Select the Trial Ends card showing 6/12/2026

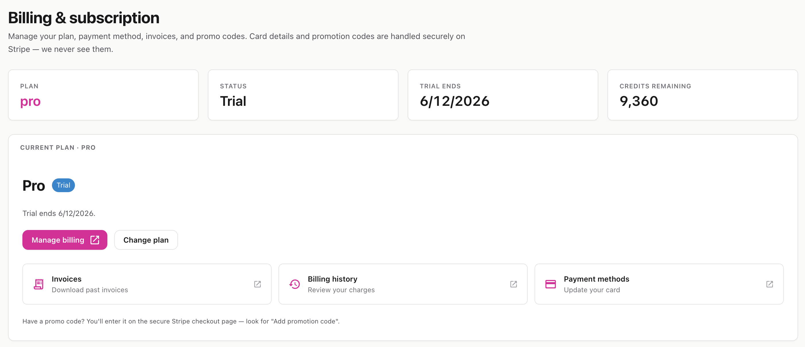click(x=502, y=95)
